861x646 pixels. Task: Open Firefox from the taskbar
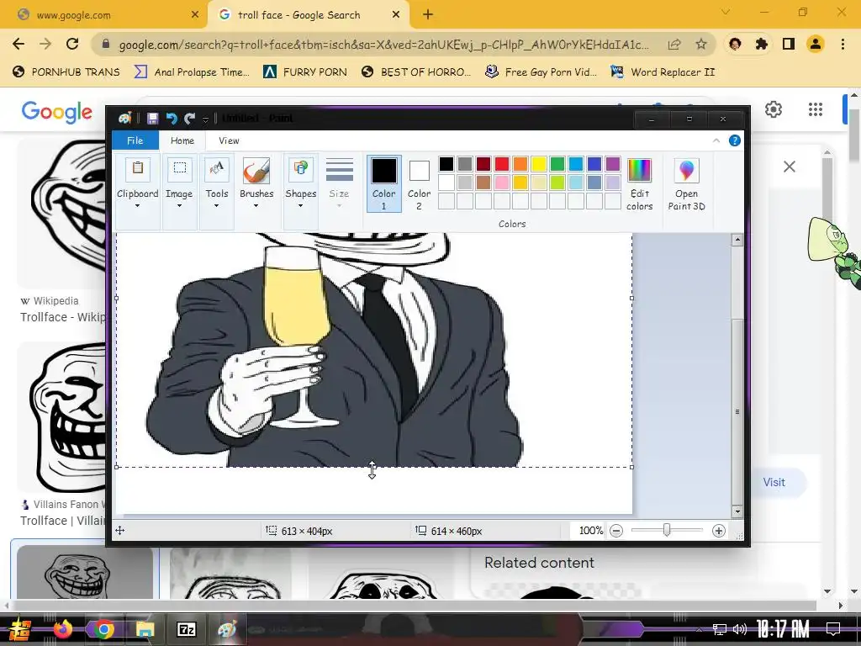pos(62,629)
